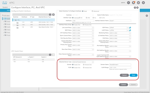
Task: Open the user feedback face icon
Action: 138,3
